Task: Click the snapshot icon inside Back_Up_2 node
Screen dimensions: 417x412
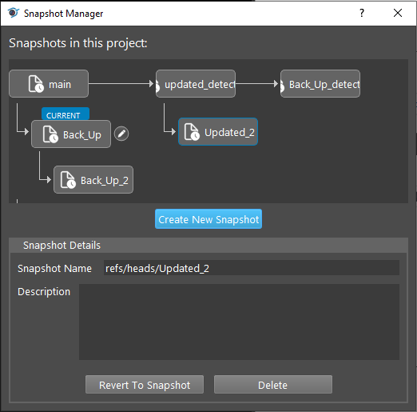Action: [x=68, y=180]
